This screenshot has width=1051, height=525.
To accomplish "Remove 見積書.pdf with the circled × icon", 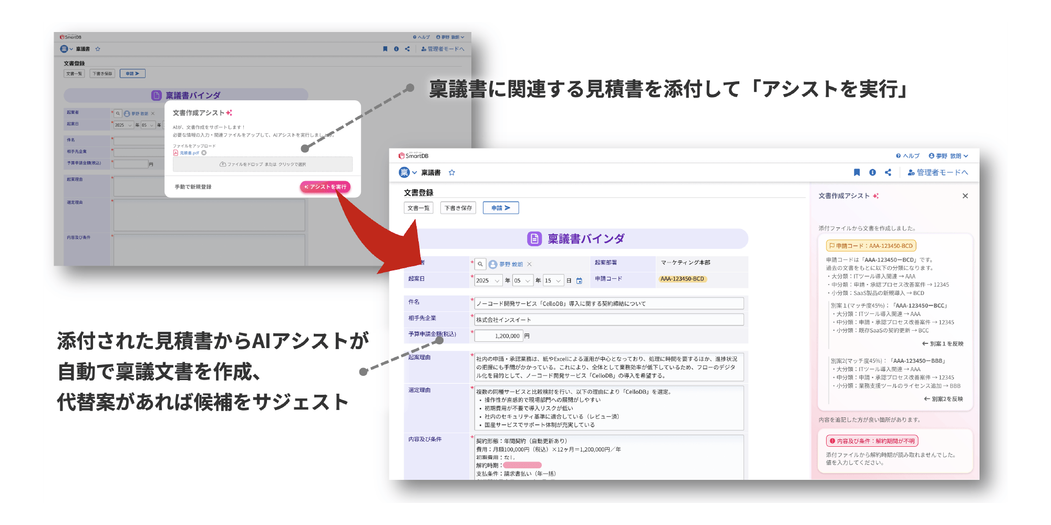I will (x=204, y=153).
